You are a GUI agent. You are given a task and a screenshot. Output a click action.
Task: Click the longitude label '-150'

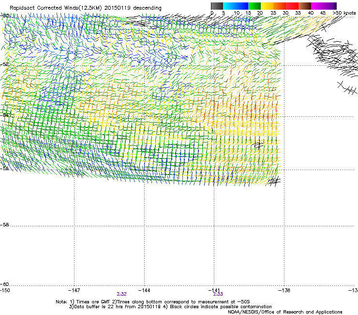tap(5, 290)
